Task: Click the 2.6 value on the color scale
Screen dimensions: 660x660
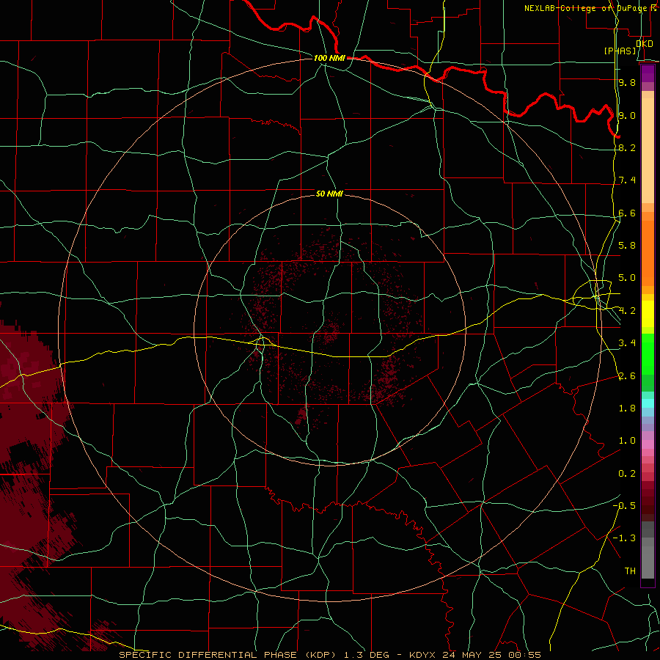Action: 627,376
